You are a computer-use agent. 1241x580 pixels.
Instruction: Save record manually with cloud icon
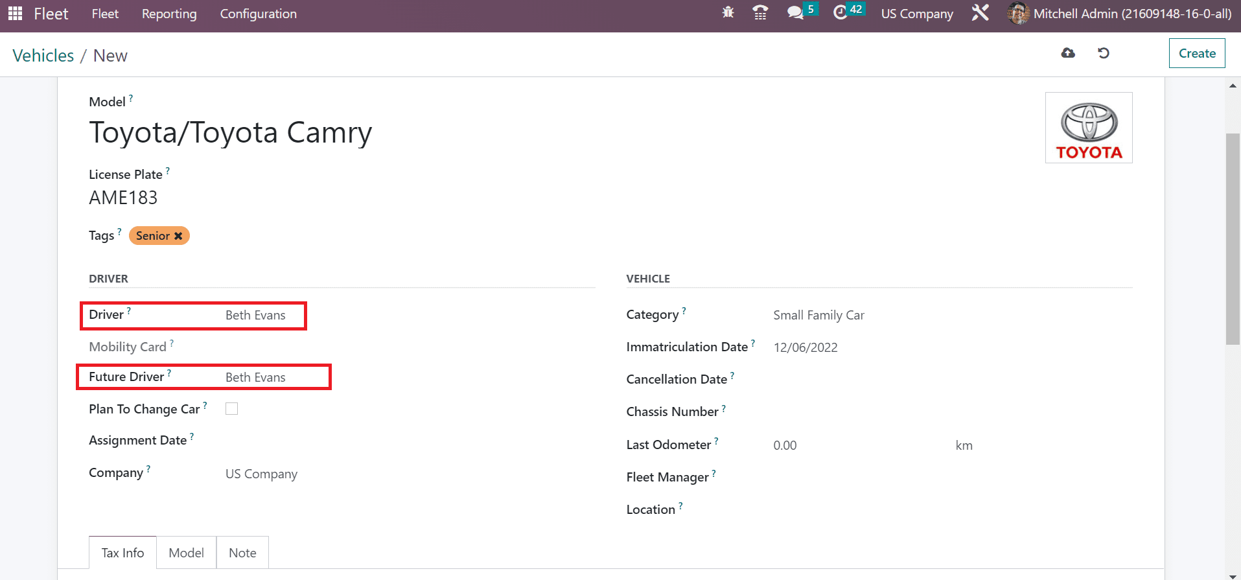click(1068, 53)
